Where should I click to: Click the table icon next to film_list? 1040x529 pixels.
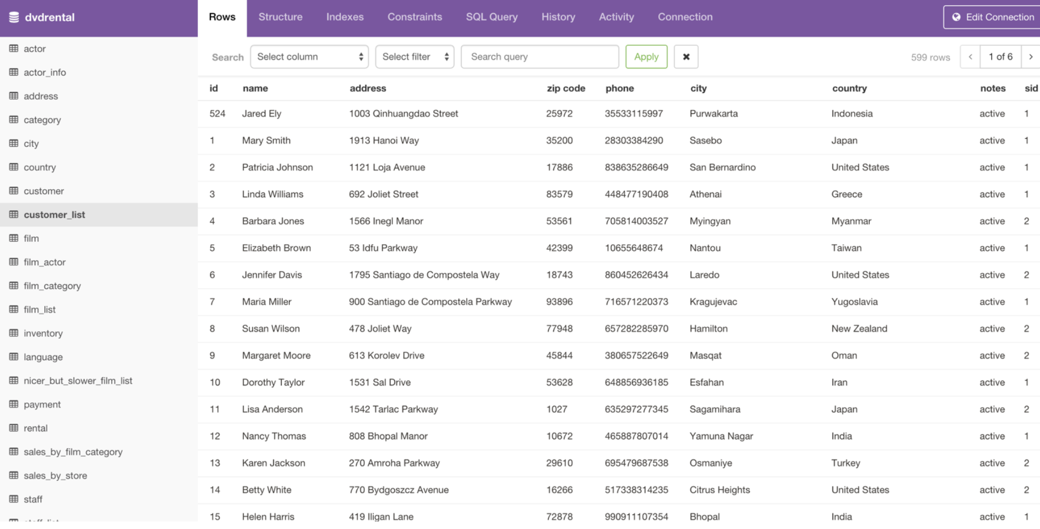[x=12, y=309]
